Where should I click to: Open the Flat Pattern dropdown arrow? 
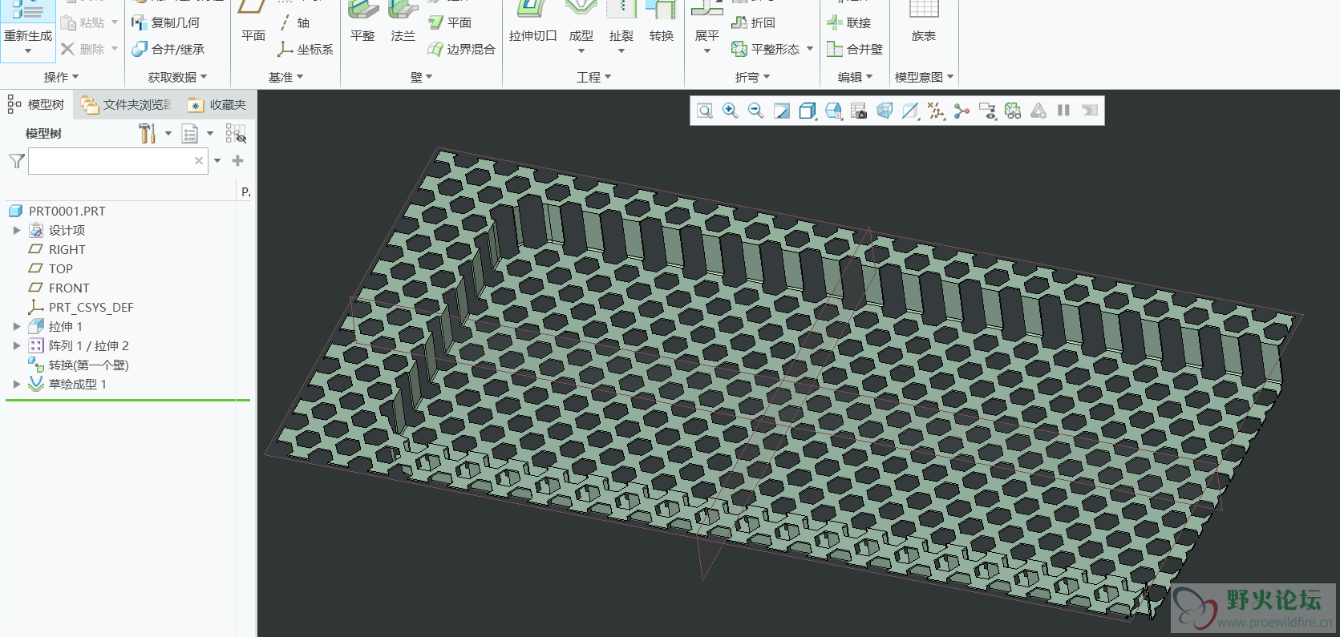(x=810, y=49)
